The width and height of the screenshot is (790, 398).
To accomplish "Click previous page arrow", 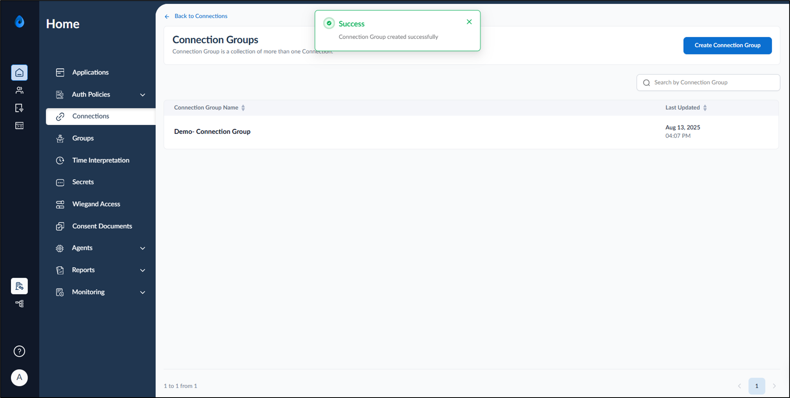I will pyautogui.click(x=739, y=386).
